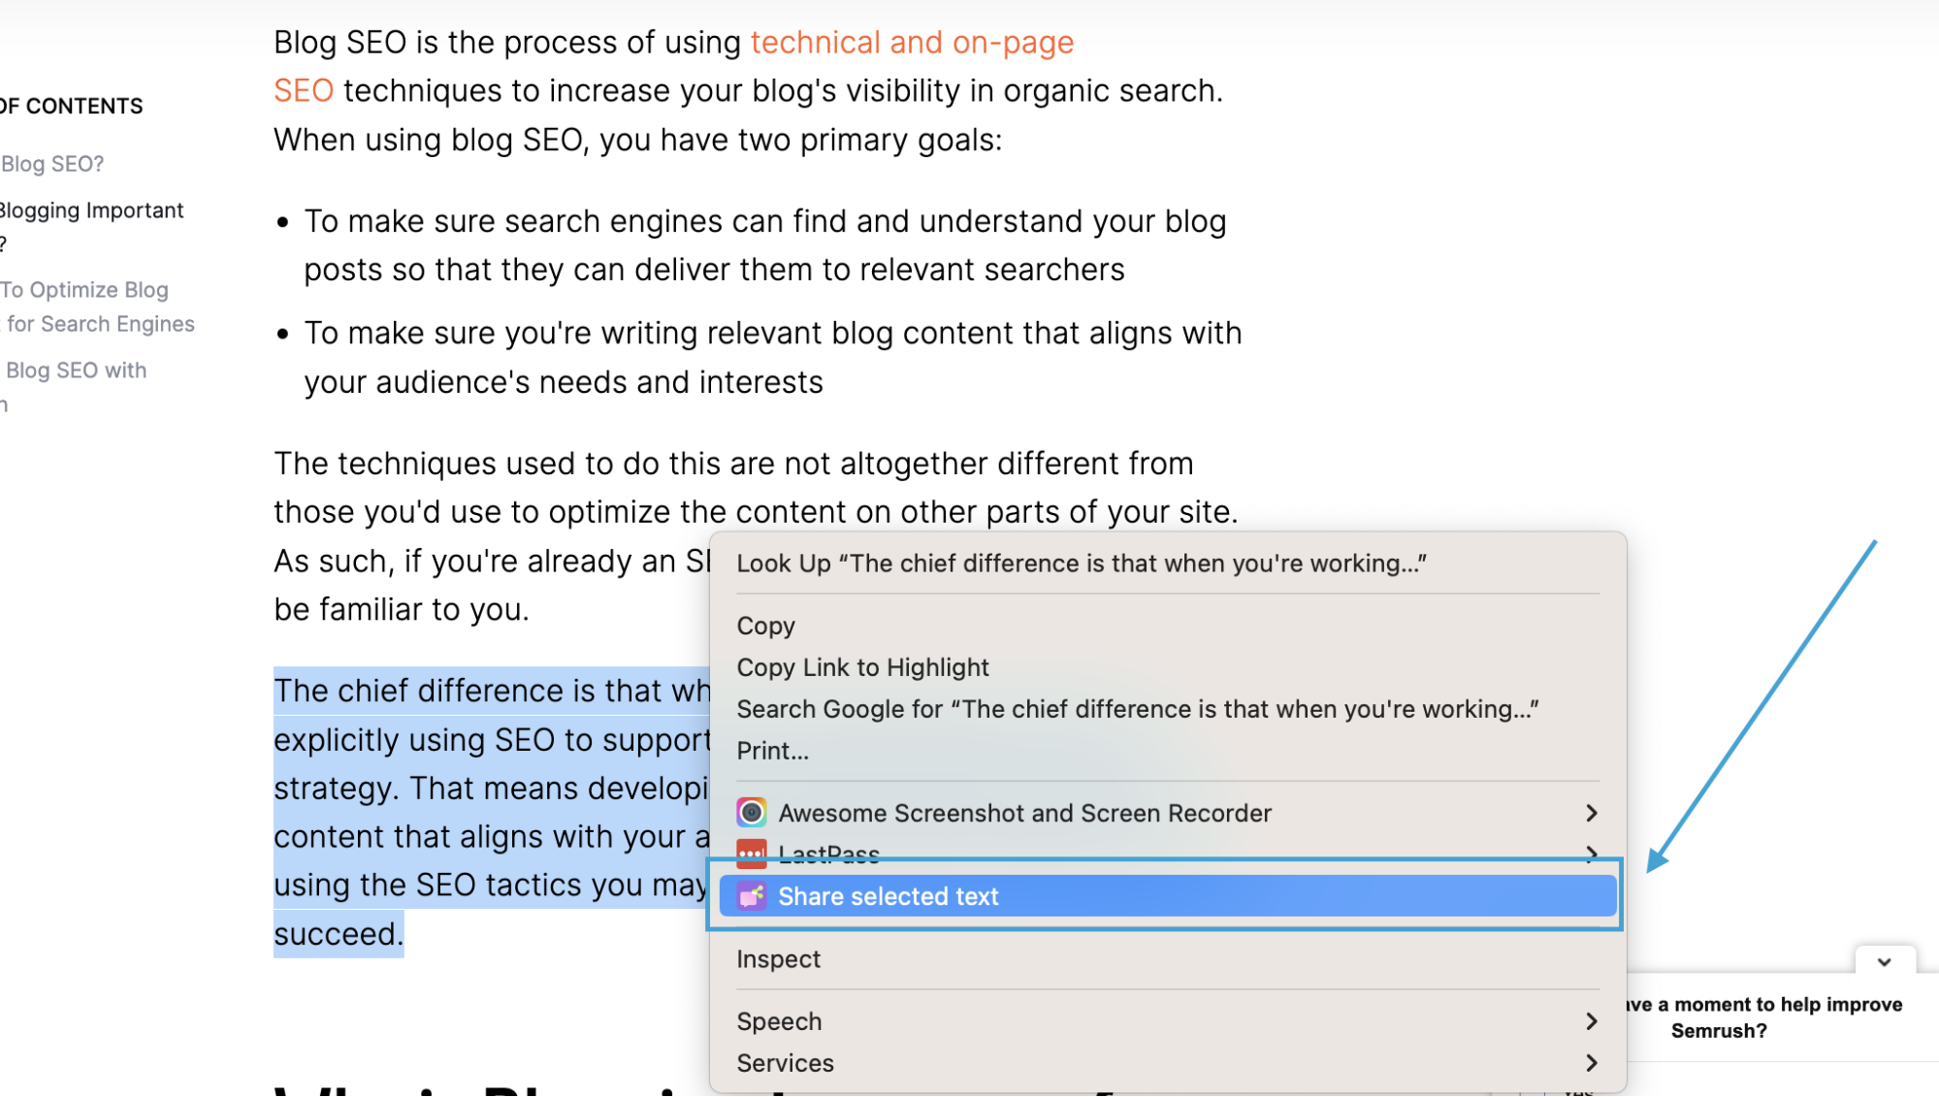Click the Awesome Screenshot and Screen Recorder icon

tap(751, 812)
